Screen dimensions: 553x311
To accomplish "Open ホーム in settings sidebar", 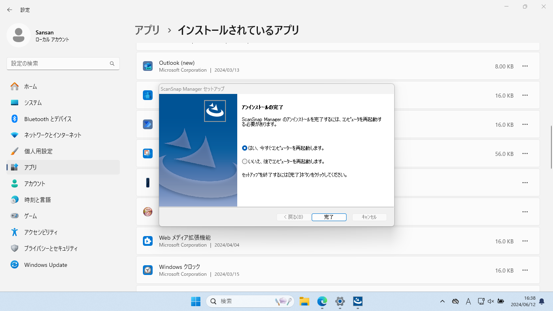I will [63, 86].
